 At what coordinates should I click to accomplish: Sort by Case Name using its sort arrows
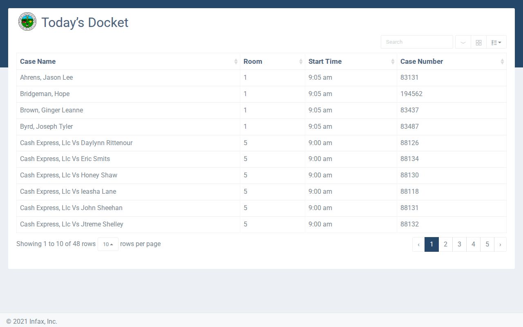[x=236, y=61]
